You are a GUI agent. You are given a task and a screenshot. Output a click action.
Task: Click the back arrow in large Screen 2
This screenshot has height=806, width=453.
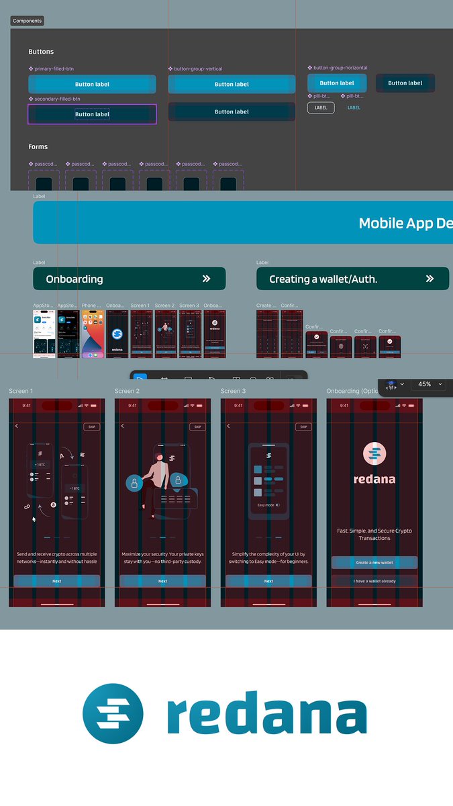123,426
